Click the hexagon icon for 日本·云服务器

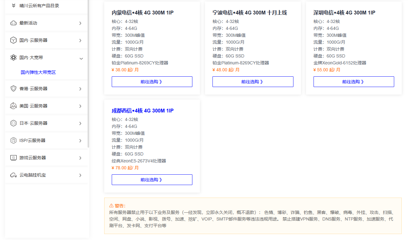[13, 123]
